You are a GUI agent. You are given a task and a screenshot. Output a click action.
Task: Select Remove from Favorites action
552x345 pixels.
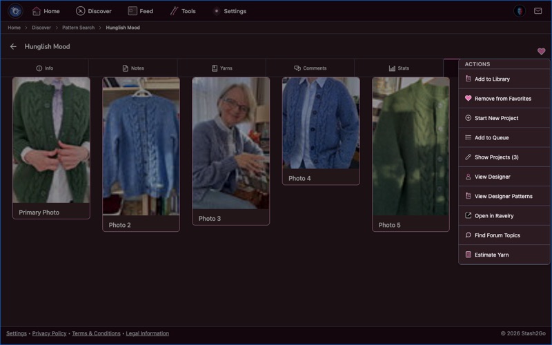coord(504,99)
